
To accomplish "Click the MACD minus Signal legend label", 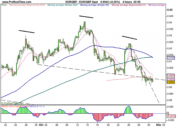I will tap(12, 106).
